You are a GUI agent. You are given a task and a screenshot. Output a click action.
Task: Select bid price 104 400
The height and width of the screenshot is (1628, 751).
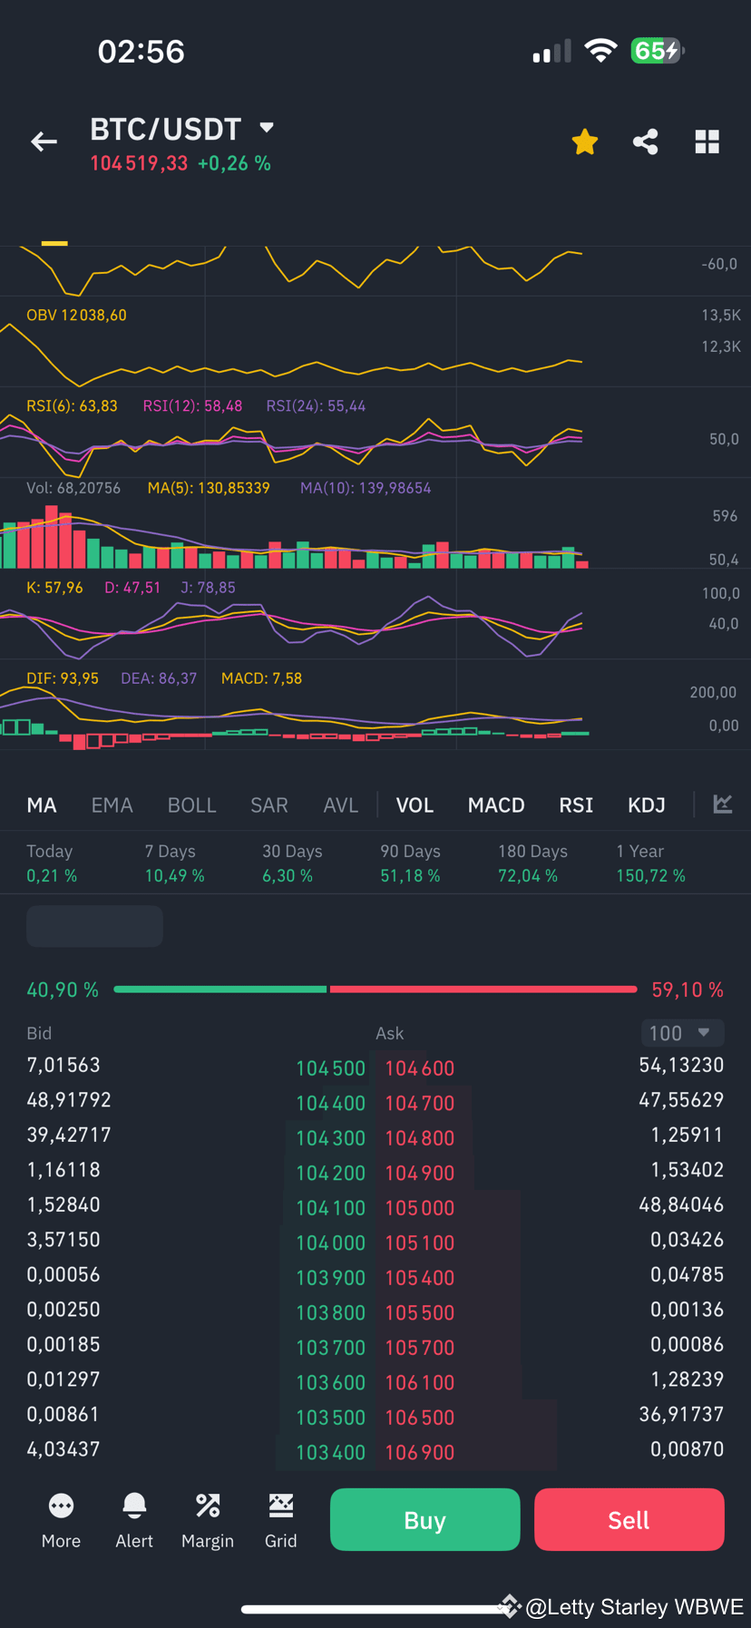tap(330, 1103)
